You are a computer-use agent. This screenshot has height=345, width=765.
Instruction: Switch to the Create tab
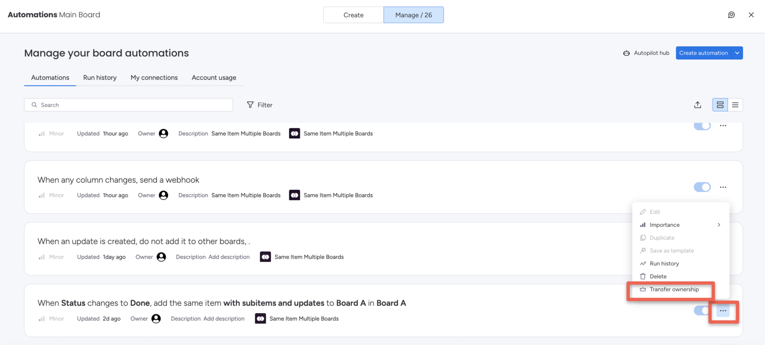(x=353, y=15)
